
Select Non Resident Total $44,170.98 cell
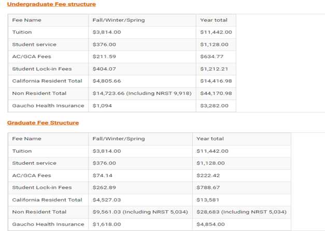tap(216, 93)
